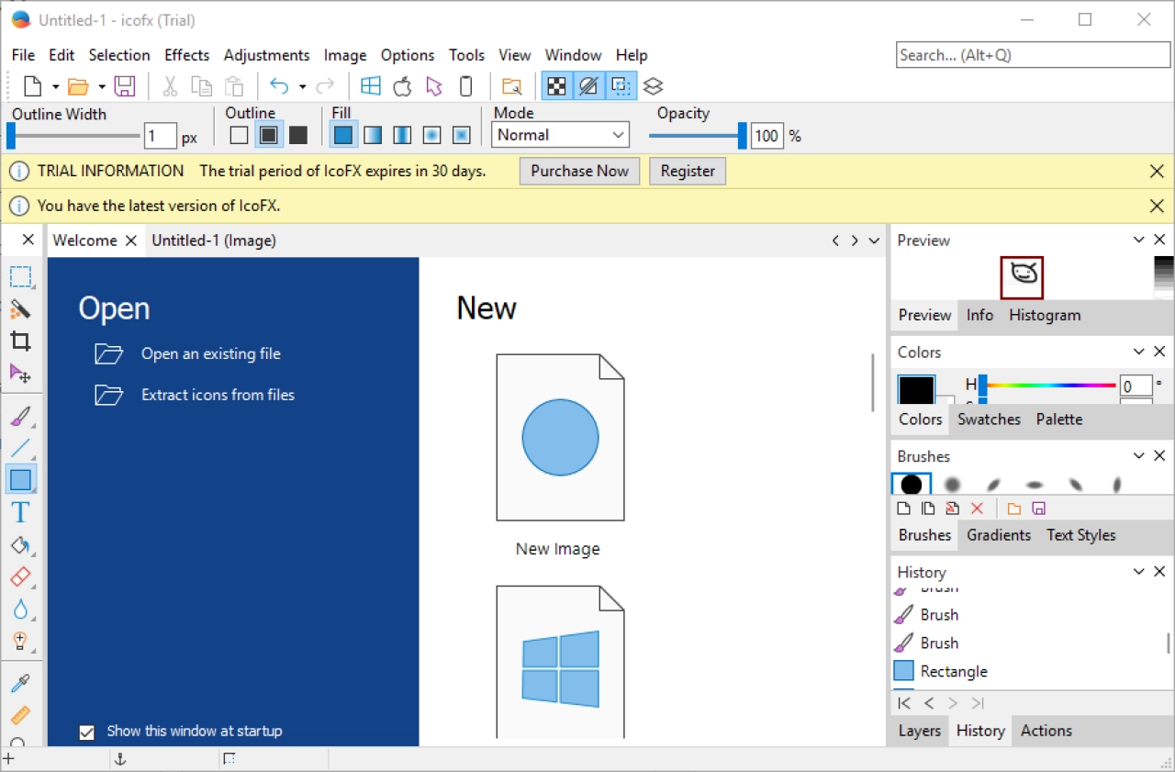
Task: Select the Text tool
Action: (x=20, y=512)
